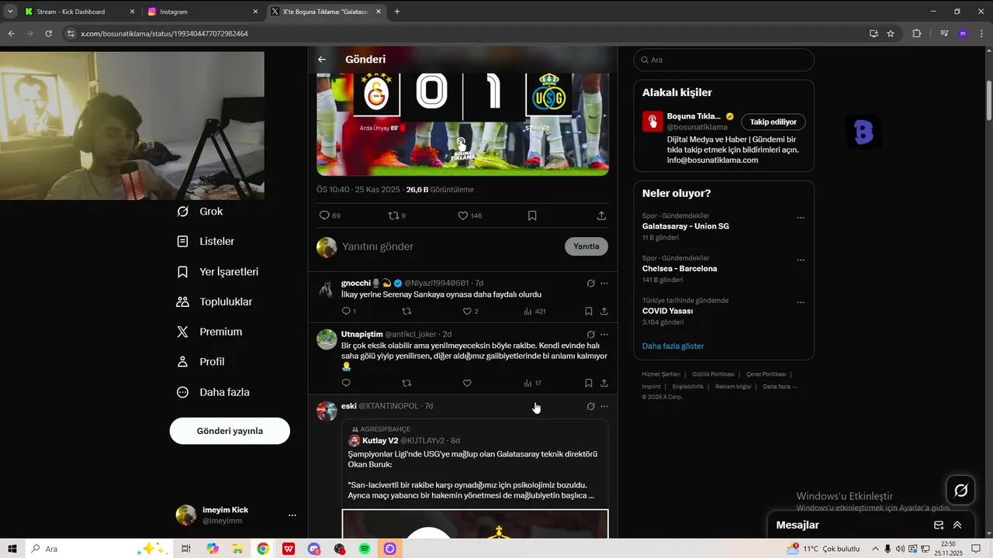This screenshot has height=558, width=993.
Task: Open Spotify from the taskbar
Action: click(365, 549)
